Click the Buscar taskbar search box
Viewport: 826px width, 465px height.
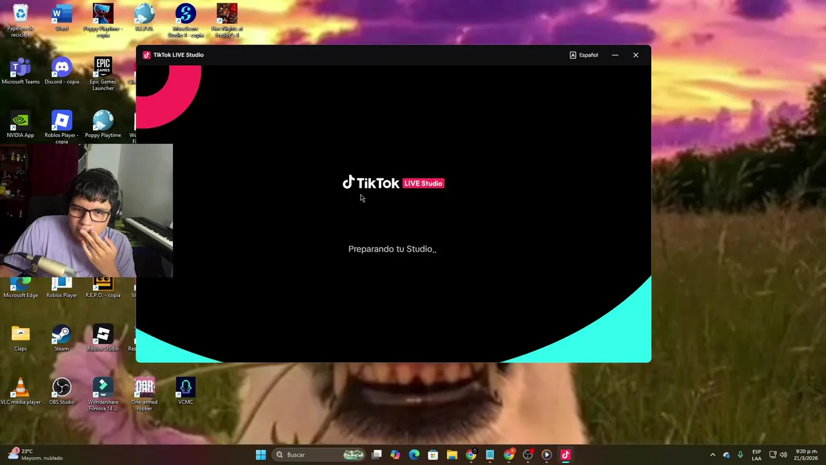tap(320, 455)
